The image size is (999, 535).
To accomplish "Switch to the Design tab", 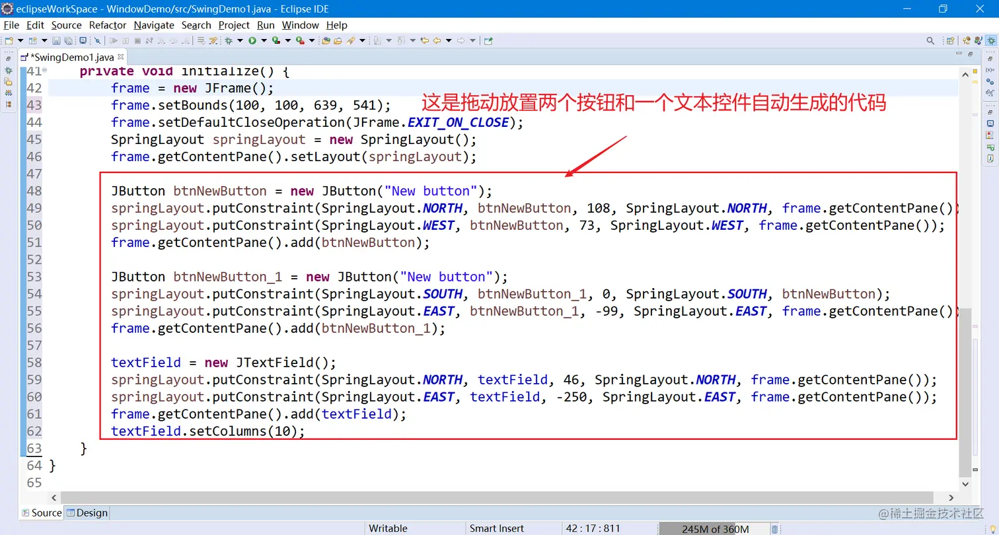I will click(x=87, y=513).
